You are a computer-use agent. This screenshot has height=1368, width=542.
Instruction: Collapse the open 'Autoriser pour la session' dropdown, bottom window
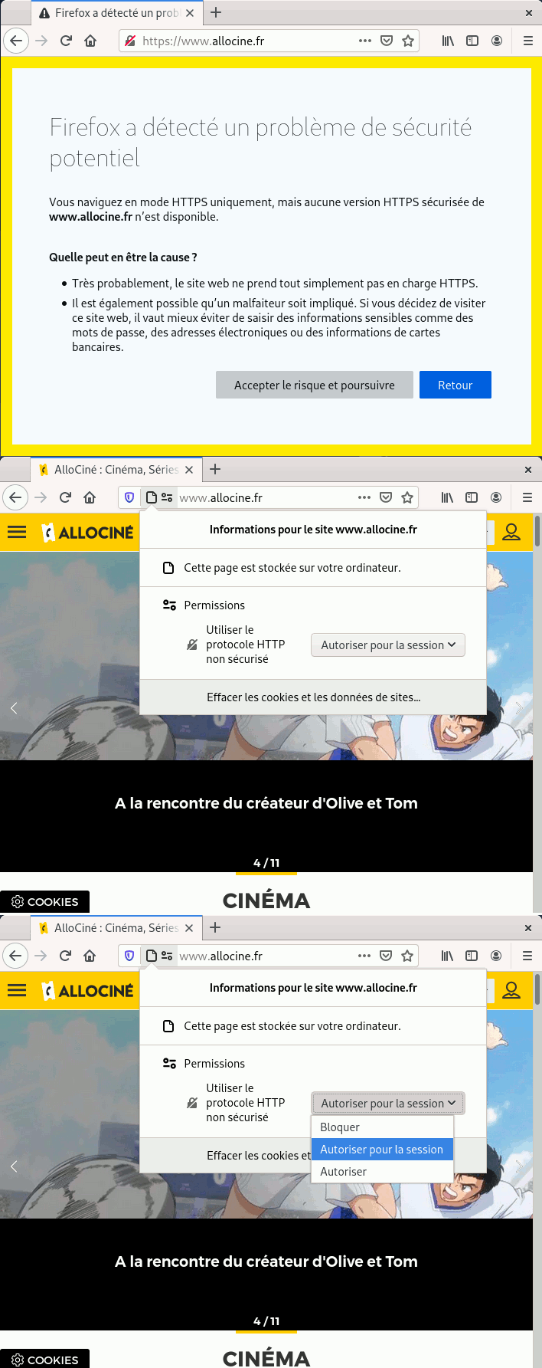388,1103
